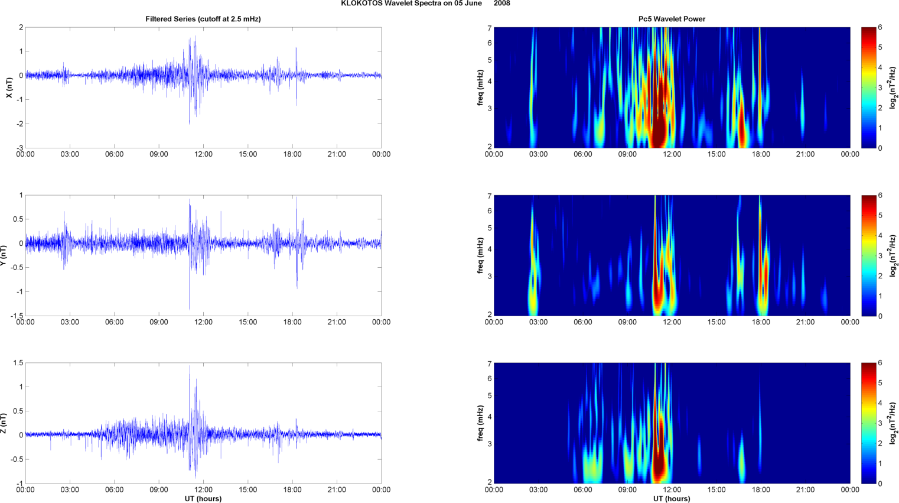Viewport: 899px width, 503px height.
Task: Click the KLOKOTOS Wavelet Spectra figure title
Action: pos(425,4)
